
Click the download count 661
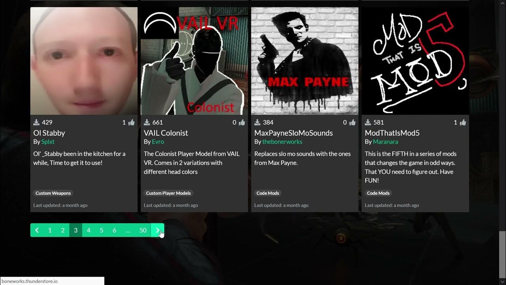coord(157,122)
